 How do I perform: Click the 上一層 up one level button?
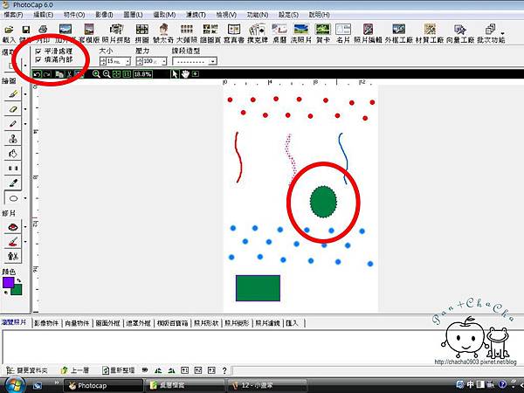(x=75, y=370)
